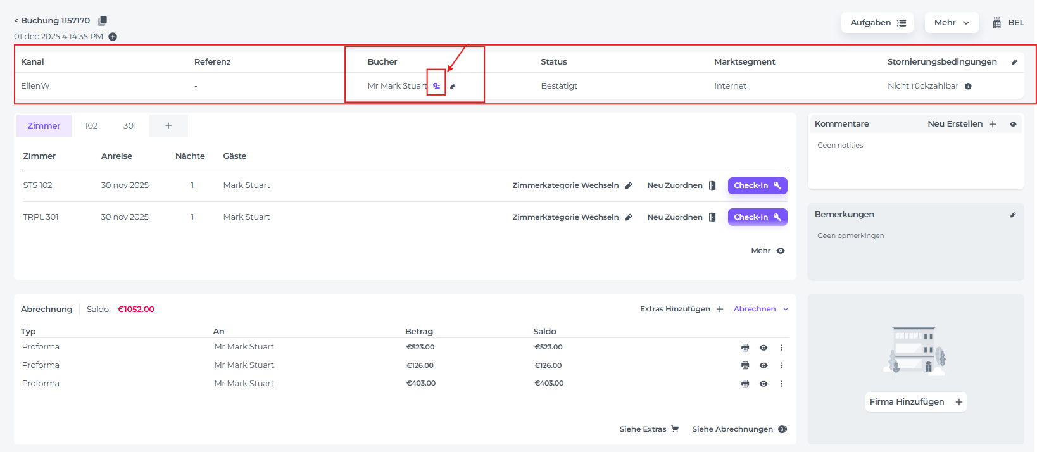
Task: View the €126.00 Proforma eye icon
Action: pyautogui.click(x=764, y=365)
